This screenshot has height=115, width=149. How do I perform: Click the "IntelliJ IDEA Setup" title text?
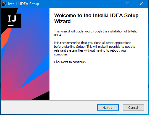click(x=24, y=4)
